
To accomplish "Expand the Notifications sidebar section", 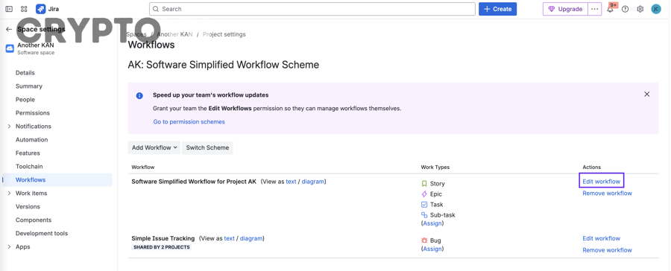I will (10, 126).
